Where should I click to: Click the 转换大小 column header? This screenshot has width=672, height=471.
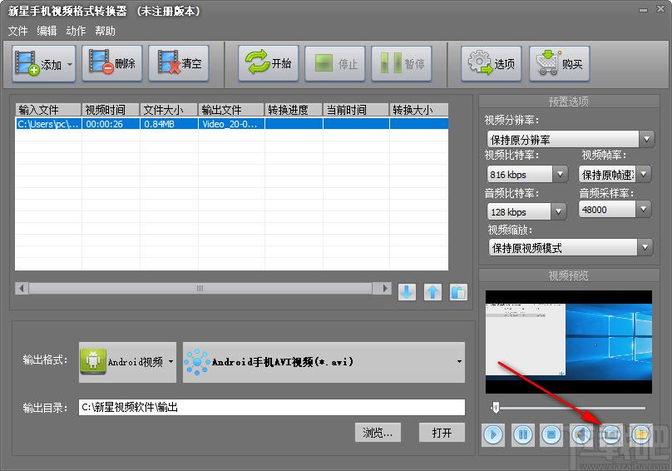point(419,110)
